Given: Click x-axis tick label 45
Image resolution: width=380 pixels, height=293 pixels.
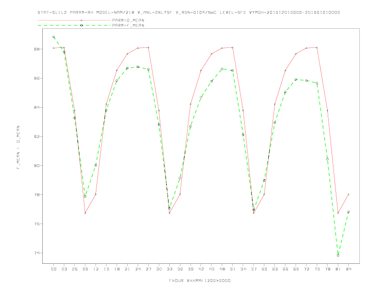Looking at the screenshot, I should tap(212, 269).
